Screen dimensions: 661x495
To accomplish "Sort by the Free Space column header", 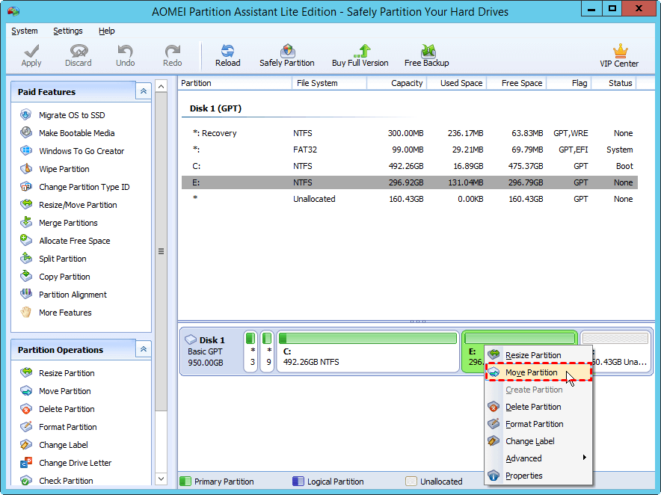I will click(517, 83).
